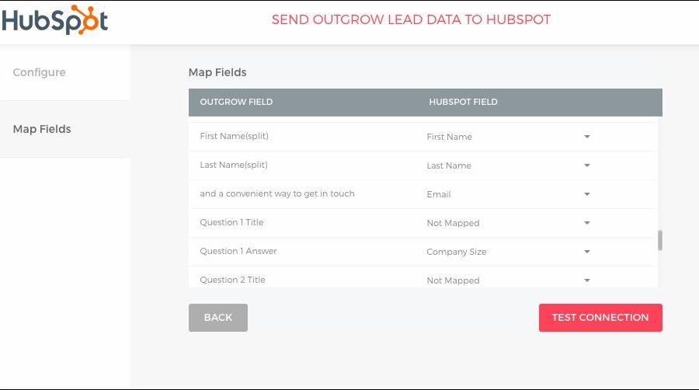The height and width of the screenshot is (390, 699).
Task: Click the First Name HubSpot field value
Action: coord(449,137)
